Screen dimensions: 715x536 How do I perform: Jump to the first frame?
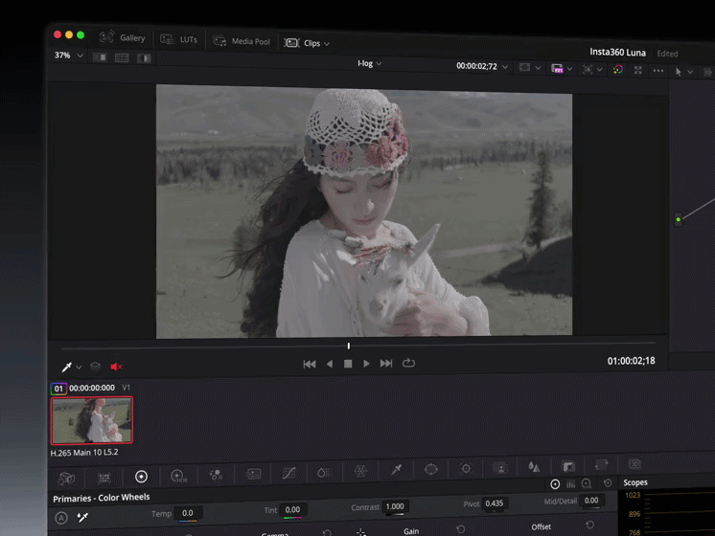[x=310, y=364]
